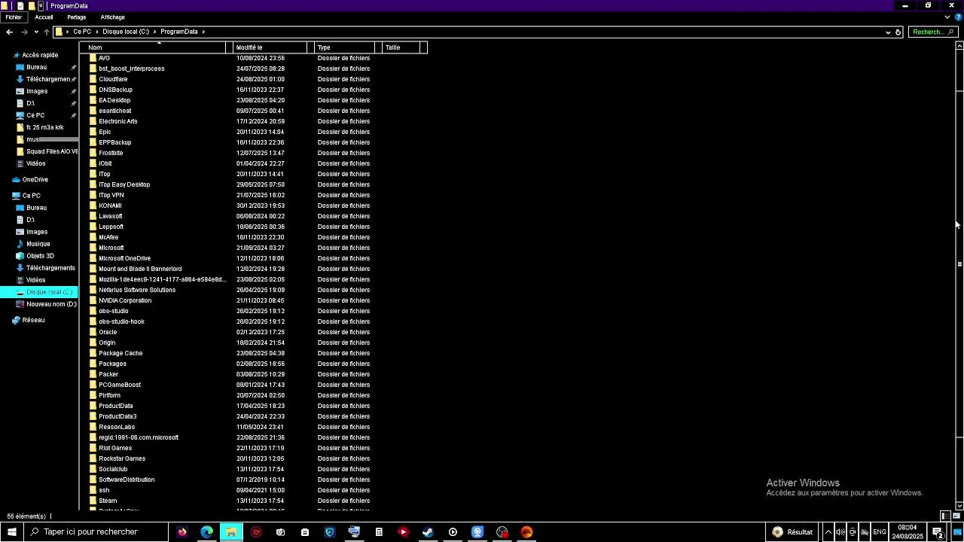Screen dimensions: 964x542
Task: Launch Firefox from the taskbar
Action: pos(182,532)
